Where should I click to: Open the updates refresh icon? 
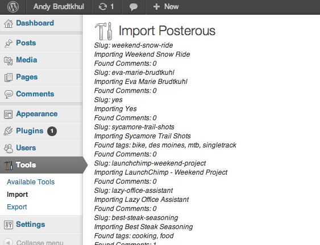pos(103,7)
